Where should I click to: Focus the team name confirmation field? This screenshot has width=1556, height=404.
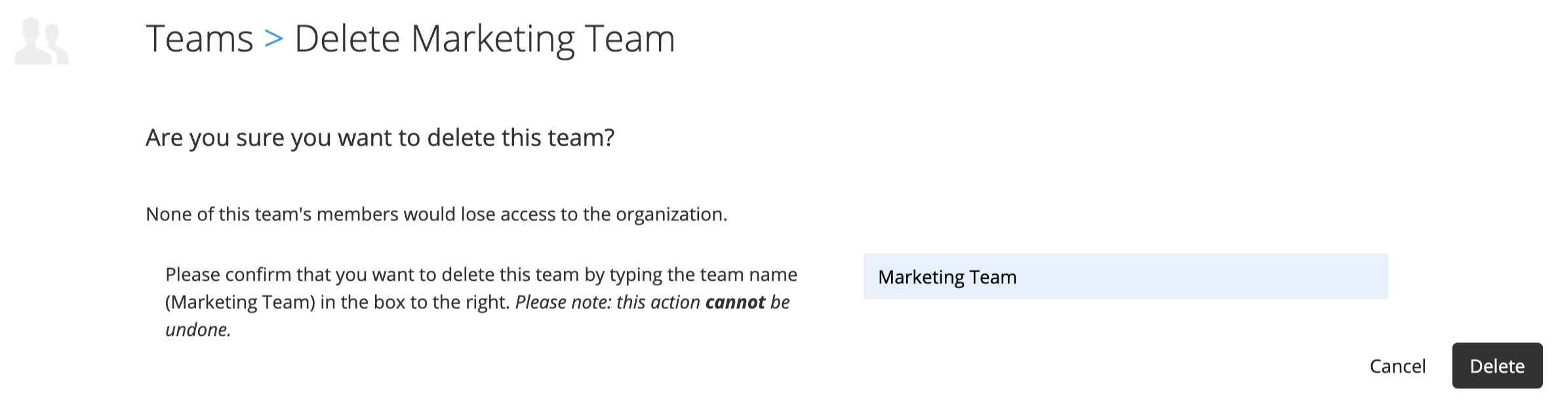[1125, 277]
